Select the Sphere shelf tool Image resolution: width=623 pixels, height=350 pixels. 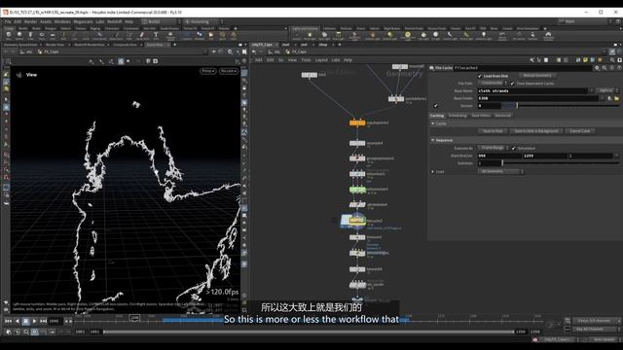(19, 36)
